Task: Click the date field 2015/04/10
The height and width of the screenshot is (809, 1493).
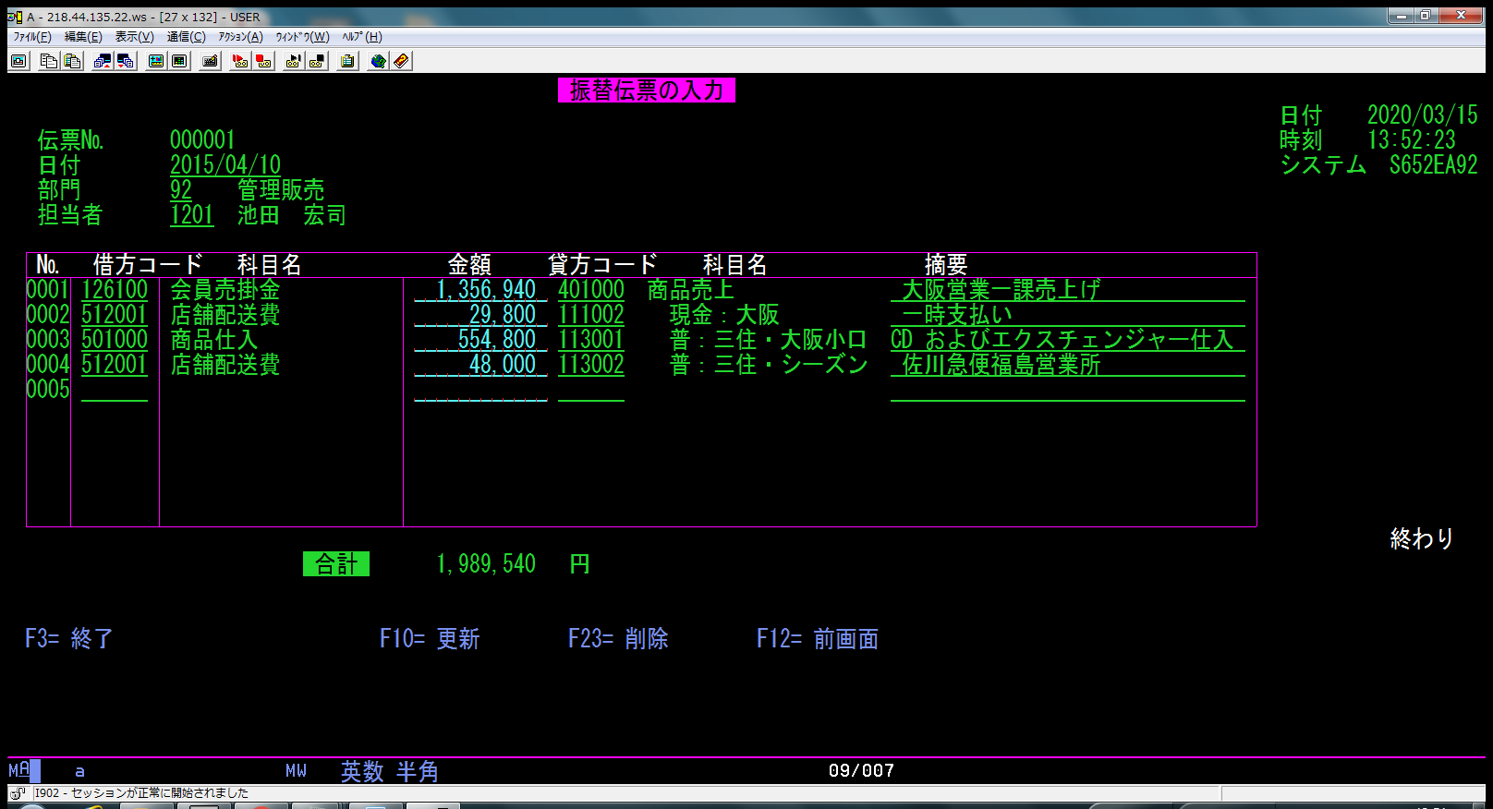Action: (x=225, y=164)
